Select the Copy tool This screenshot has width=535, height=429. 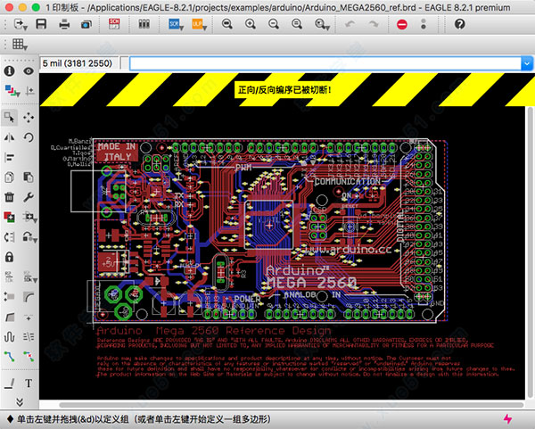tap(9, 177)
